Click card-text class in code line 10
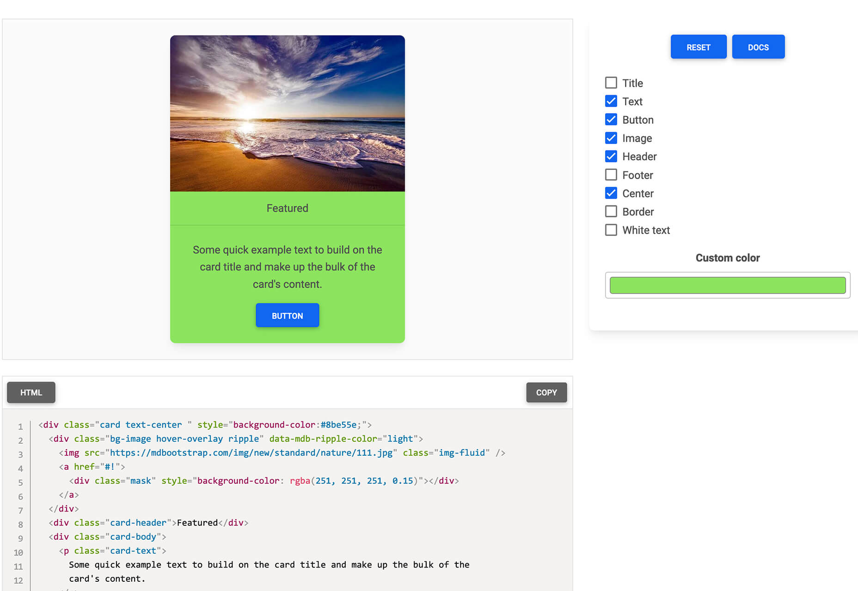The height and width of the screenshot is (591, 858). pyautogui.click(x=133, y=551)
